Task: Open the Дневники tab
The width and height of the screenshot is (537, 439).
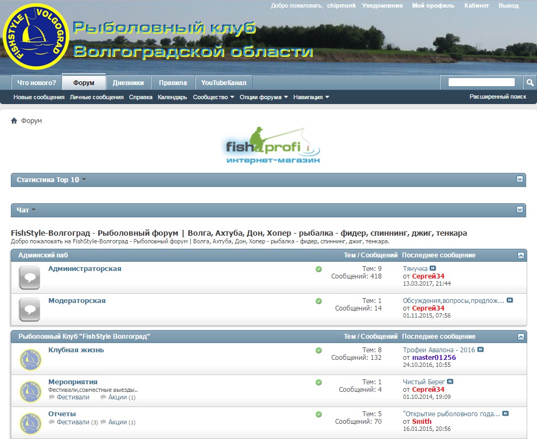Action: (128, 83)
